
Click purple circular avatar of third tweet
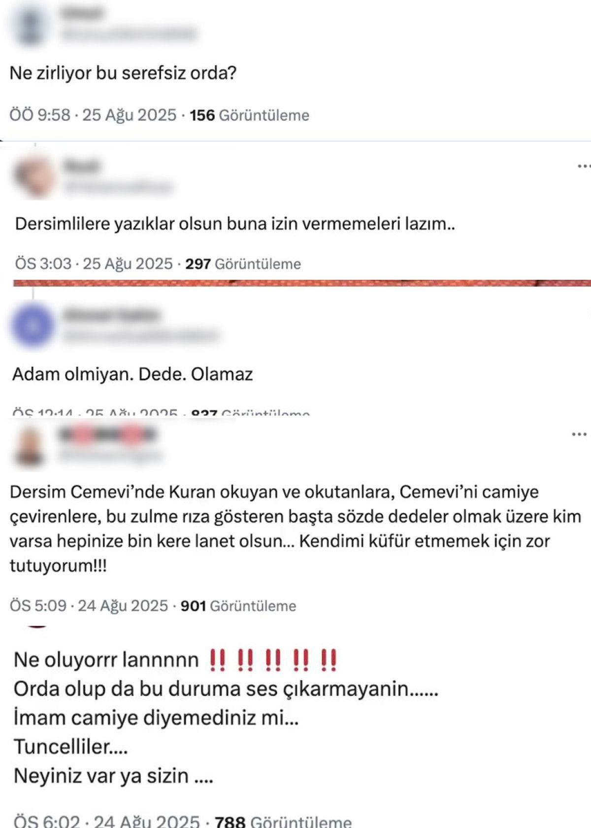click(x=33, y=326)
